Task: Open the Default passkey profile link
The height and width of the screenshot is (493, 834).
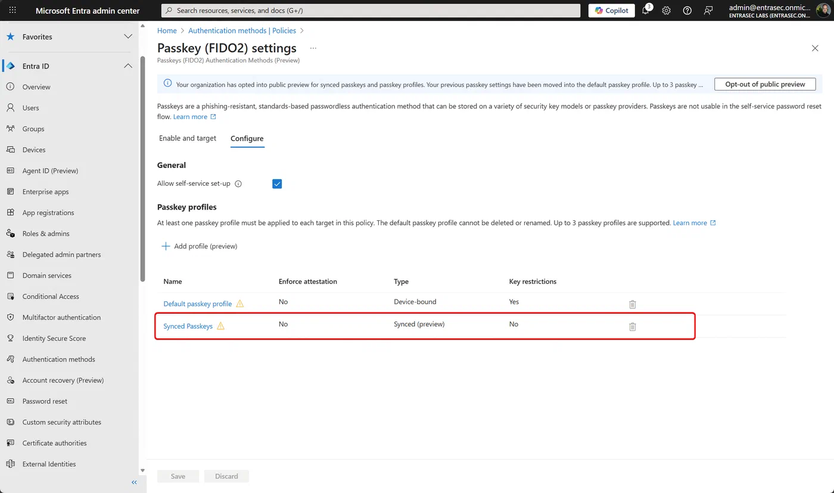Action: tap(198, 304)
